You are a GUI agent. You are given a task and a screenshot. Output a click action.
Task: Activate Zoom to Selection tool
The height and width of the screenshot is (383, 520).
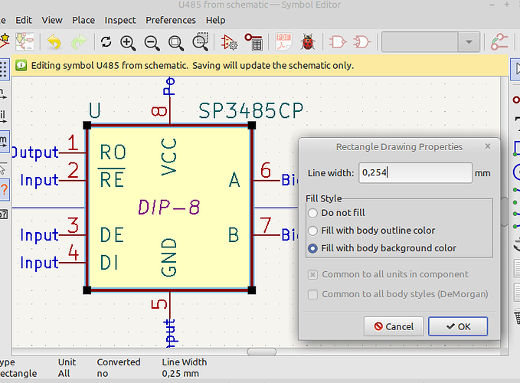[201, 42]
